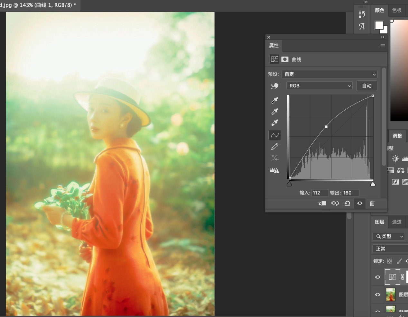Click the 输出 output value field
Viewport: 408px width, 317px height.
coord(350,193)
